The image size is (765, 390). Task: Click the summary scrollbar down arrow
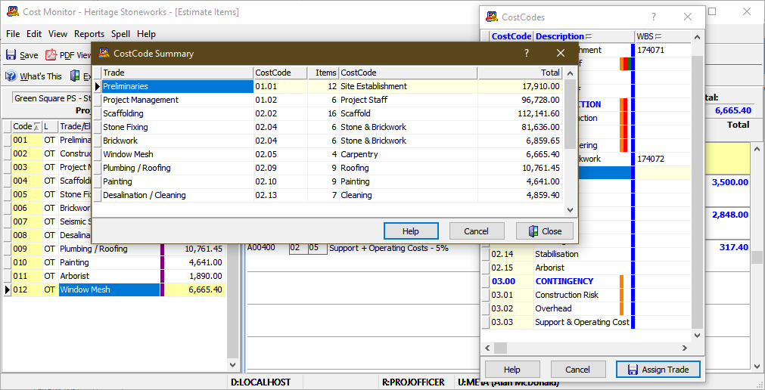click(x=569, y=209)
